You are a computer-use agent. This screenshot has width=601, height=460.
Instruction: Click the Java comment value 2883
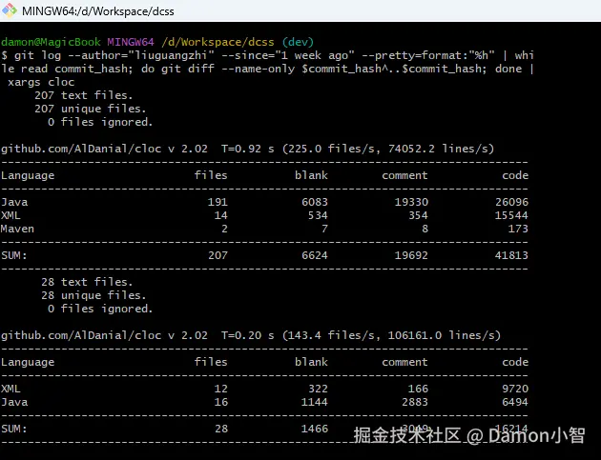click(415, 402)
